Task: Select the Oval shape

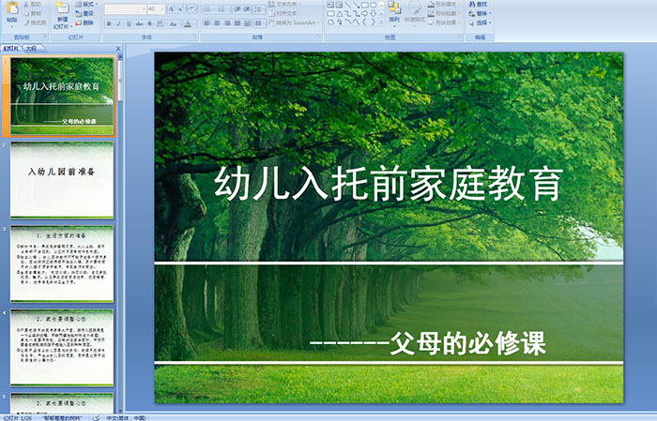Action: click(373, 5)
